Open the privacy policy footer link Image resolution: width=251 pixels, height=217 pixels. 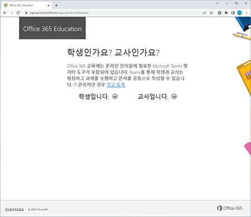pyautogui.click(x=14, y=209)
